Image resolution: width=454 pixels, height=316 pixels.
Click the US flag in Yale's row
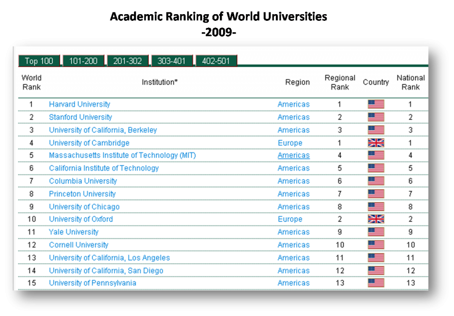pos(376,232)
